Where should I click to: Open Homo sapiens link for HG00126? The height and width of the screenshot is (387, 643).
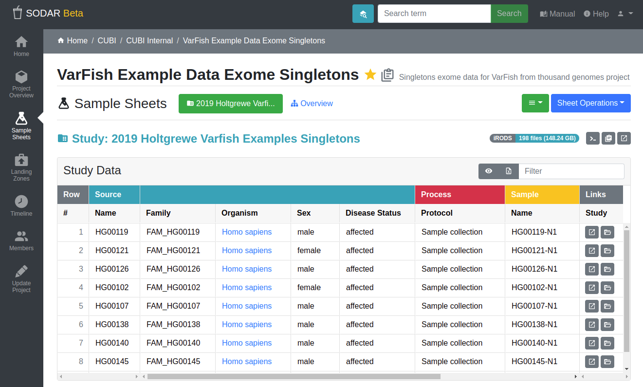(247, 269)
